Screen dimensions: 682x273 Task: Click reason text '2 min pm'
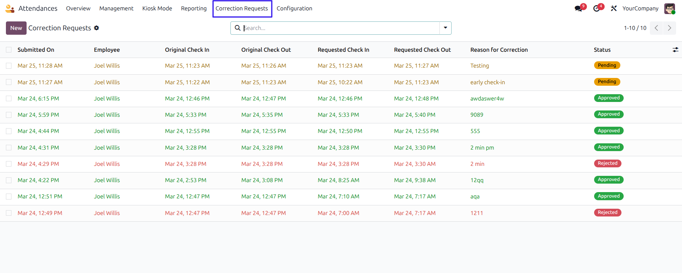click(x=482, y=148)
